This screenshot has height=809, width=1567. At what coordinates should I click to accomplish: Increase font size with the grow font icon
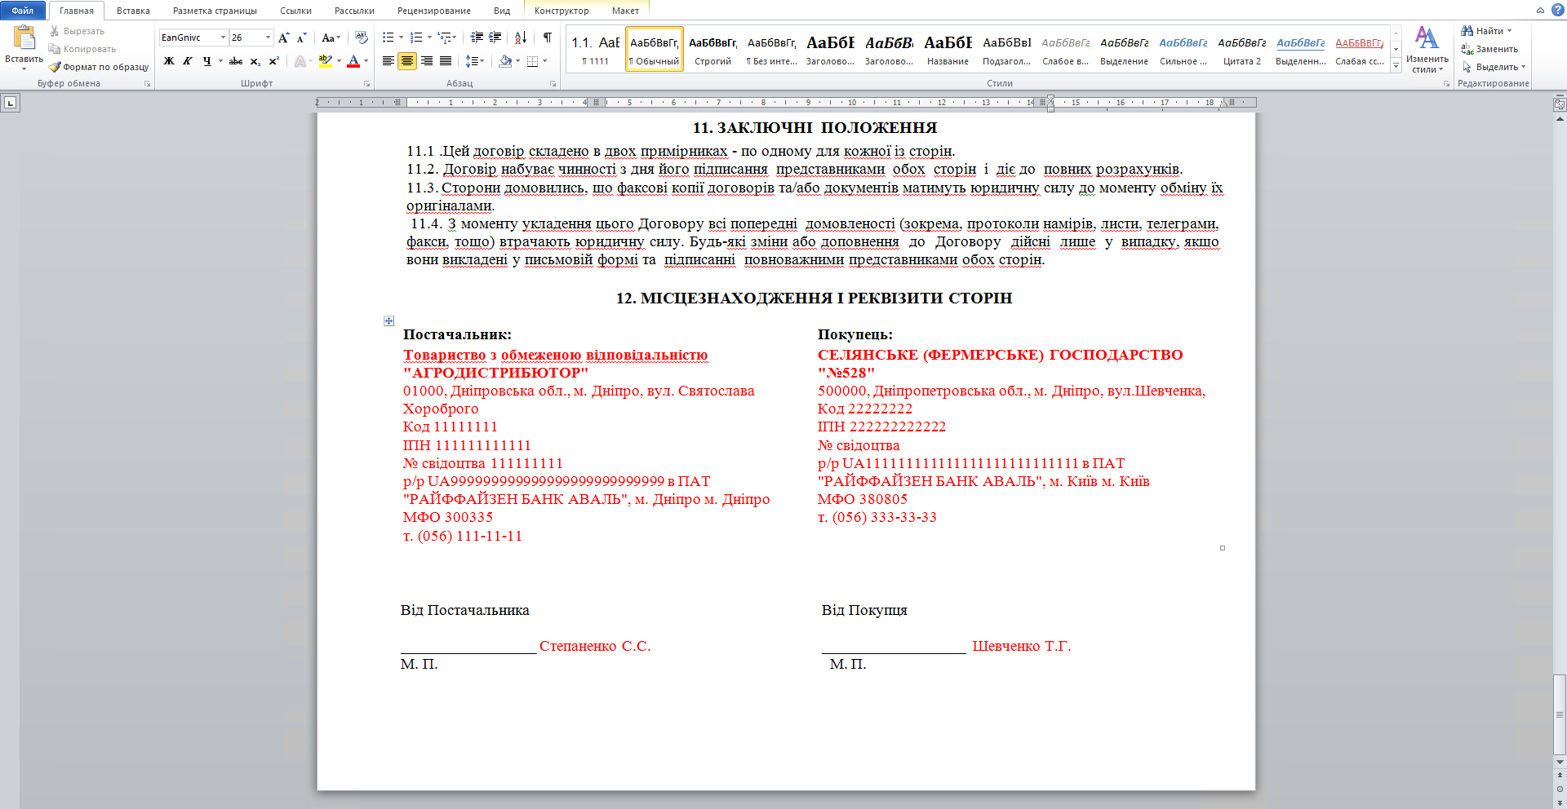click(x=283, y=38)
